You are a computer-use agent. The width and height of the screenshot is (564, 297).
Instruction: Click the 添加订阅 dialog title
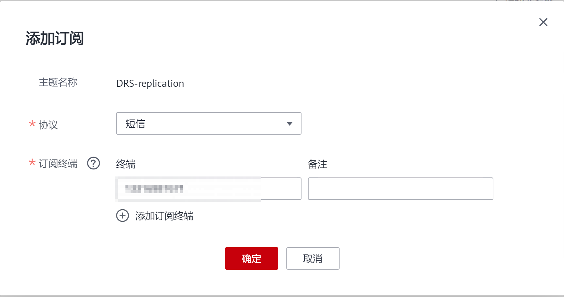click(x=54, y=39)
